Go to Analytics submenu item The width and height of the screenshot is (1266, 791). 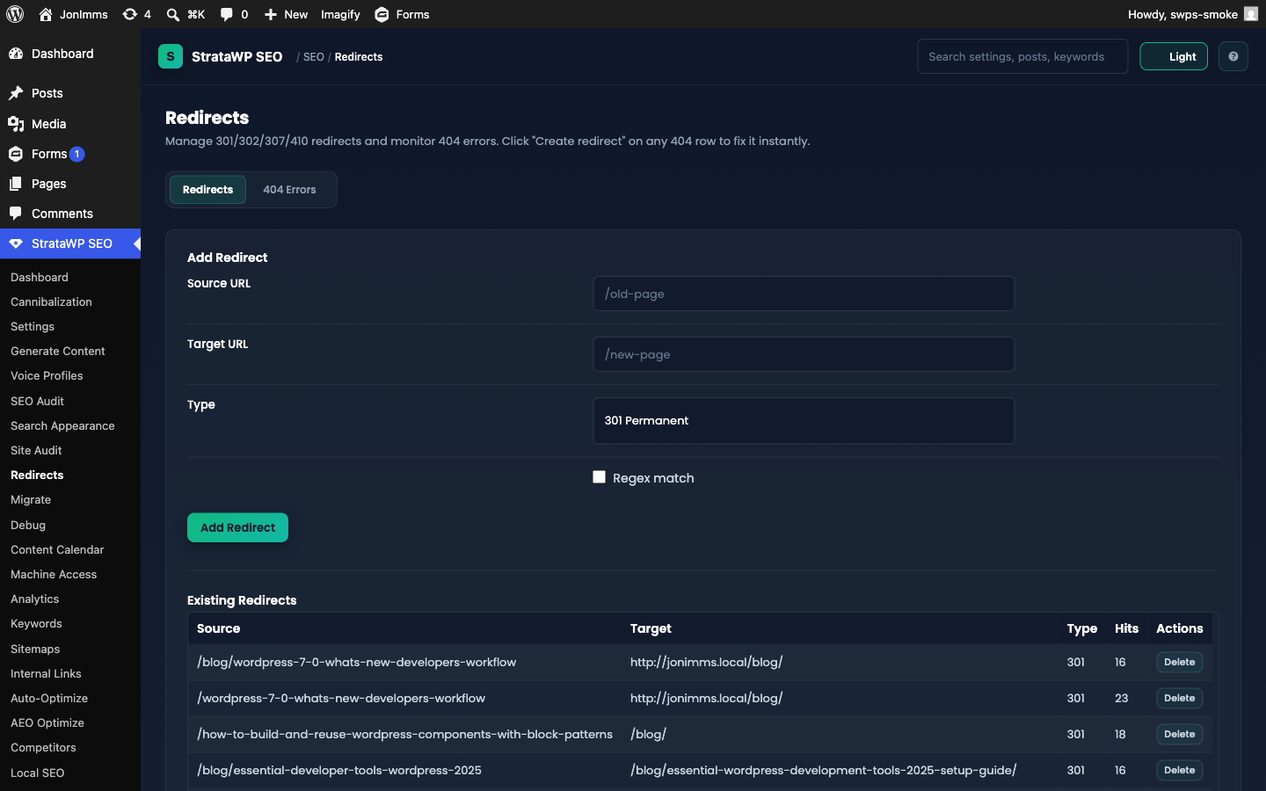click(x=34, y=599)
